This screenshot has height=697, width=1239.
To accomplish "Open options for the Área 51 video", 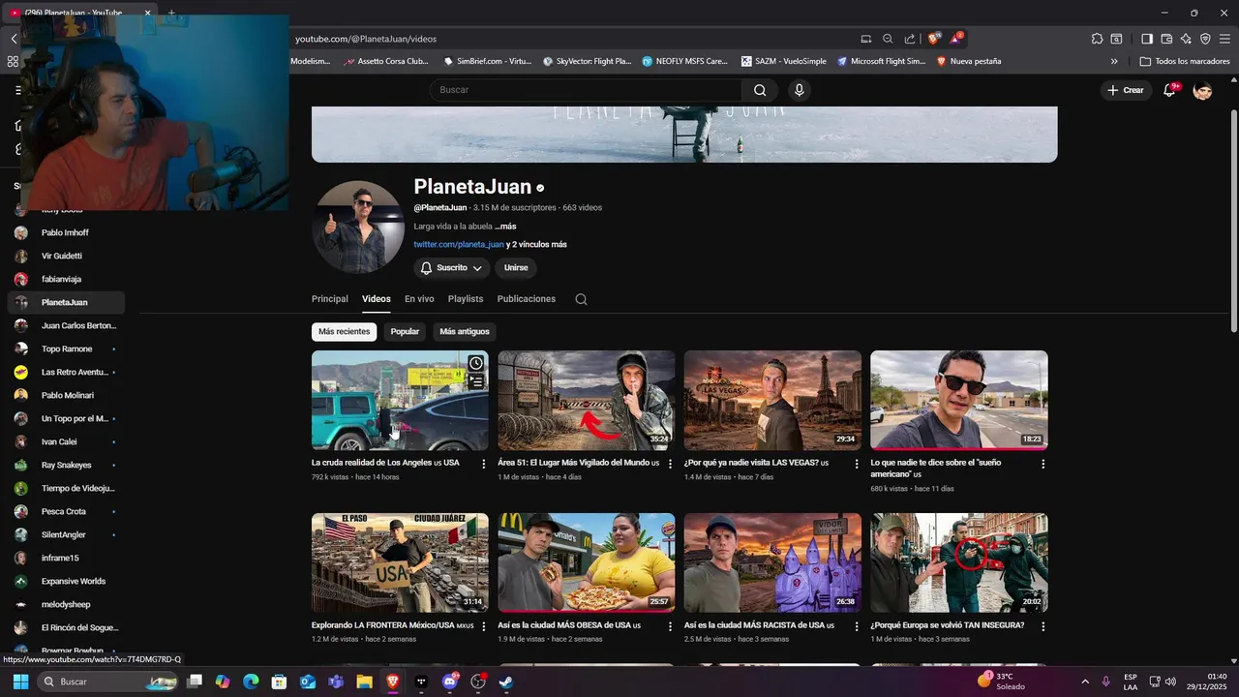I will tap(670, 464).
